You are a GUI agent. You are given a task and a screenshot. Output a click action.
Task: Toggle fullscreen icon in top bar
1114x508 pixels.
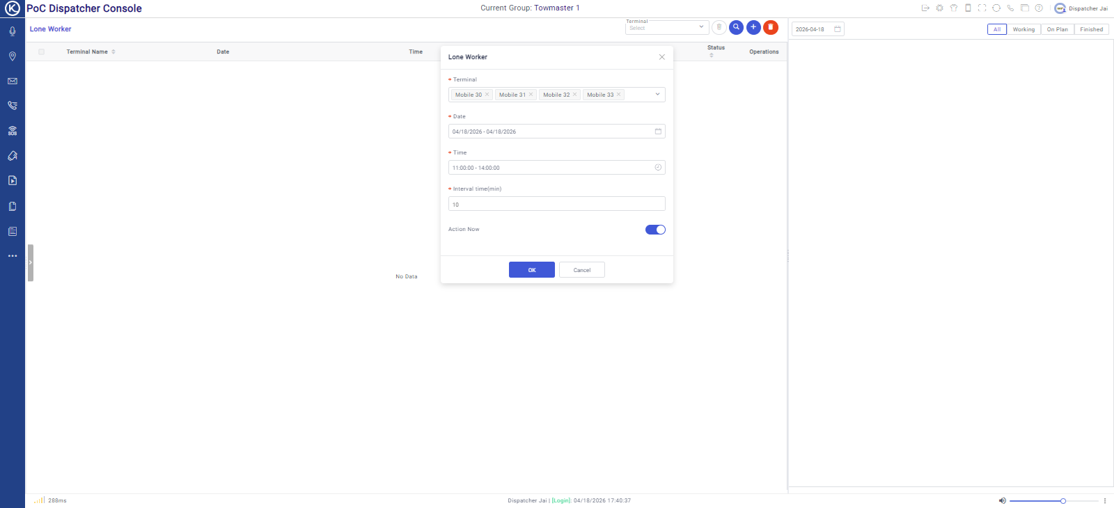(x=982, y=8)
